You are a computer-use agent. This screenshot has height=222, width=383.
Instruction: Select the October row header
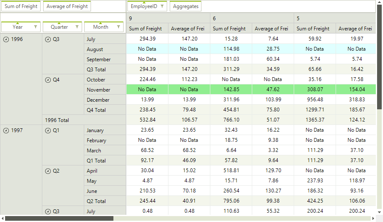pos(105,80)
